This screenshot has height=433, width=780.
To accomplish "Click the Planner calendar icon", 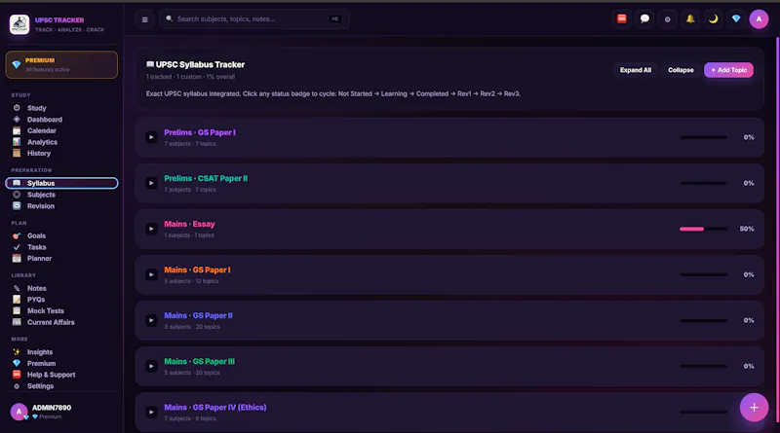I will 17,258.
